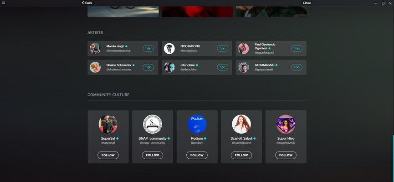394x182 pixels.
Task: Open GOYAMASAKI's avatar
Action: tap(244, 67)
